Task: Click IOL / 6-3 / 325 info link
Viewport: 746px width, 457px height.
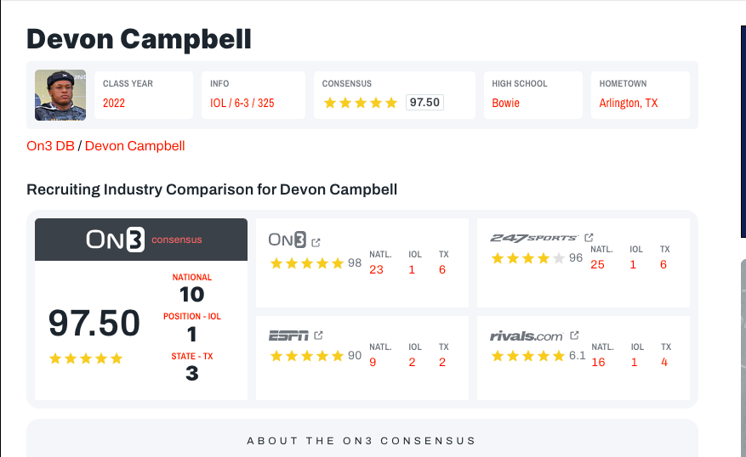Action: [242, 103]
